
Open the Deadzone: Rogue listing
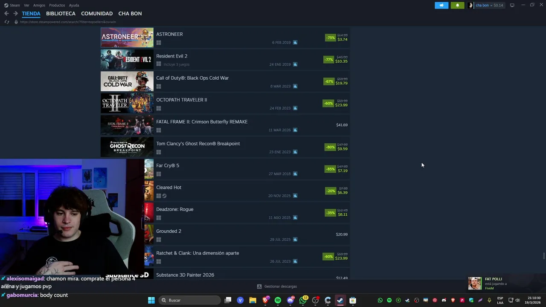pyautogui.click(x=174, y=209)
